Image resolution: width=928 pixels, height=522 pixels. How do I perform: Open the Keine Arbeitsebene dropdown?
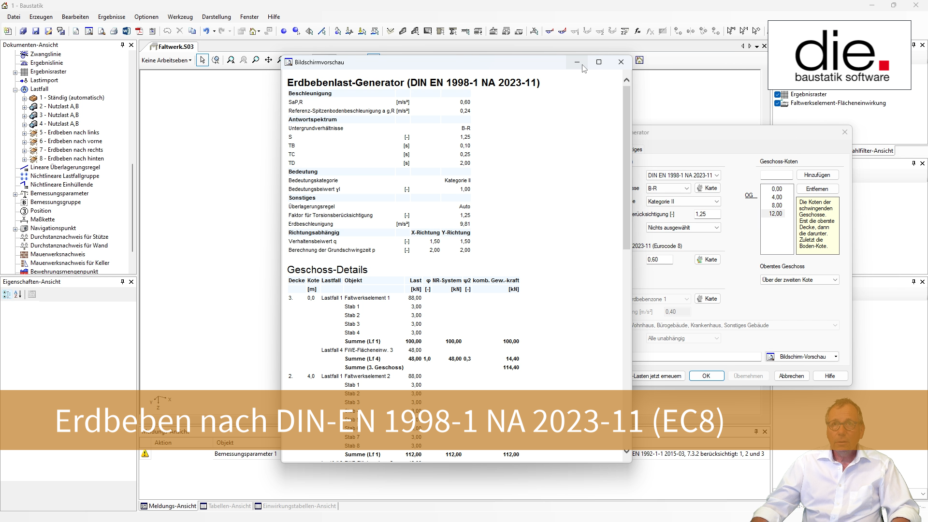pyautogui.click(x=166, y=60)
